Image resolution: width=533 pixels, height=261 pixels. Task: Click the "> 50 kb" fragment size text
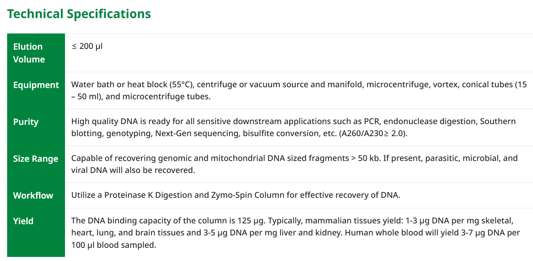365,158
